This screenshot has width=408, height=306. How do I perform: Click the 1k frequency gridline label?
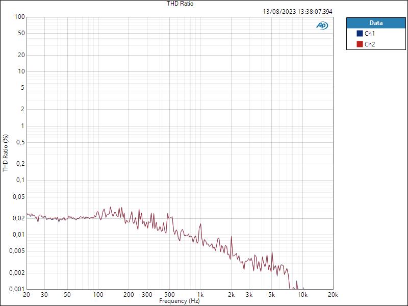point(199,294)
